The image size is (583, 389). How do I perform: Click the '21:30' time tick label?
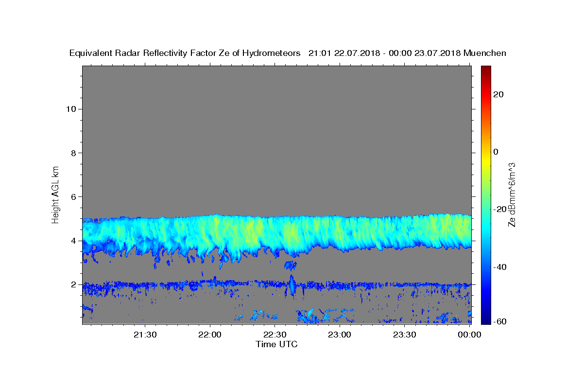tap(145, 335)
